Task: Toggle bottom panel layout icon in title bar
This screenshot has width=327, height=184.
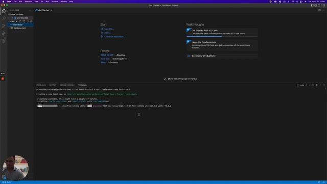Action: pyautogui.click(x=316, y=6)
